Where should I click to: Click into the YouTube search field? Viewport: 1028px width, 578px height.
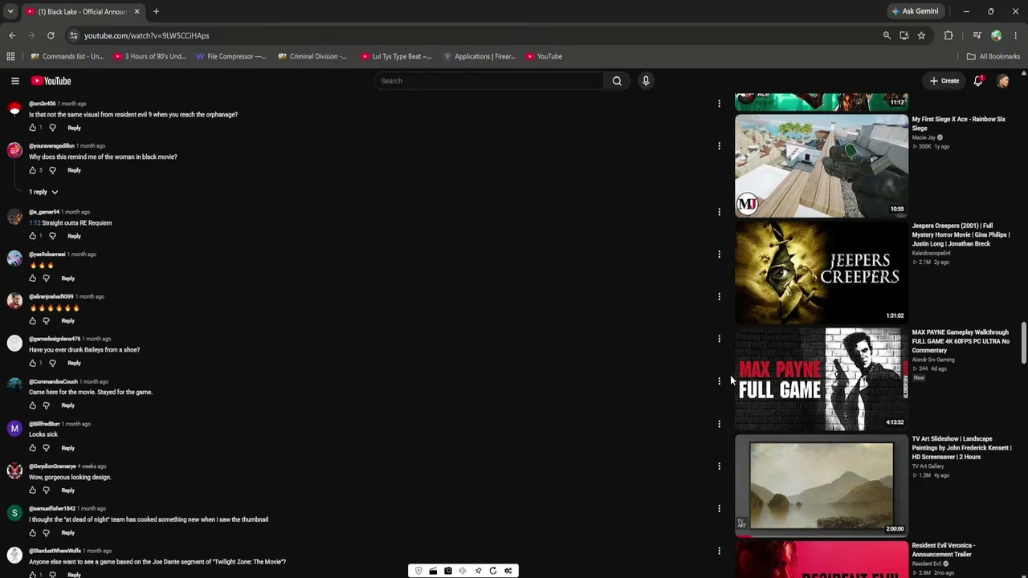tap(488, 81)
